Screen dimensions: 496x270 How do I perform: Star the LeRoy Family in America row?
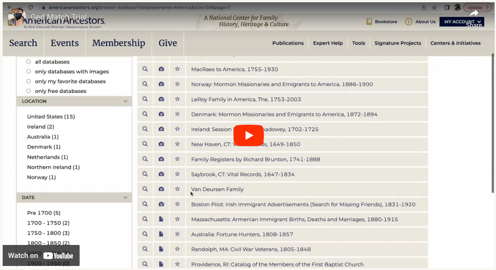(178, 99)
